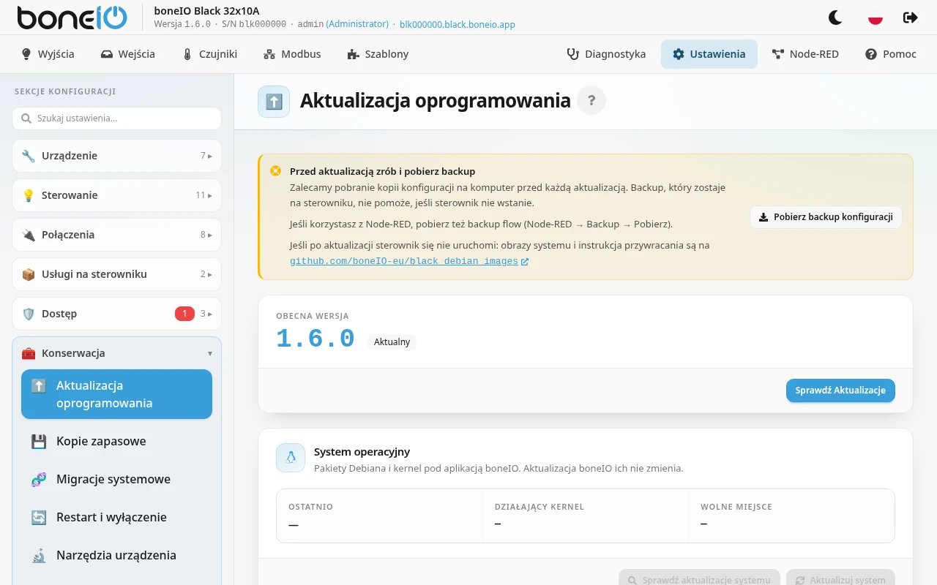This screenshot has width=937, height=585.
Task: Click the up-arrow icon beside the page title
Action: (274, 101)
